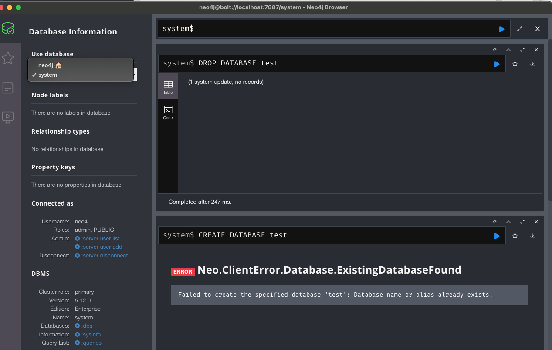This screenshot has height=350, width=552.
Task: Click the 'Failed to create the specified database' message
Action: pos(335,295)
